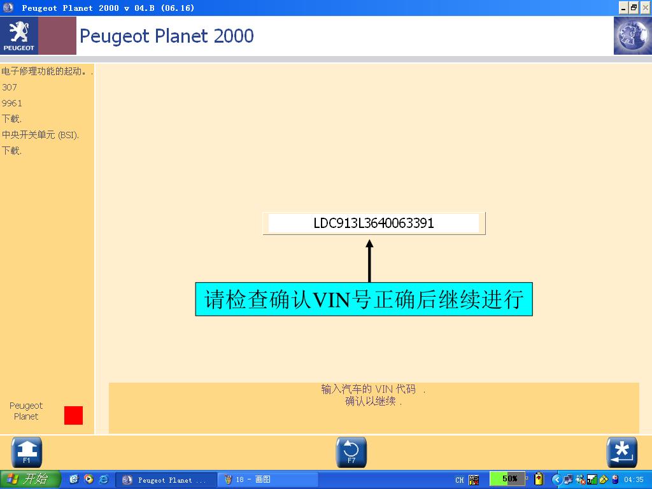Switch to Peugeot Planet taskbar button
652x489 pixels.
pos(166,480)
